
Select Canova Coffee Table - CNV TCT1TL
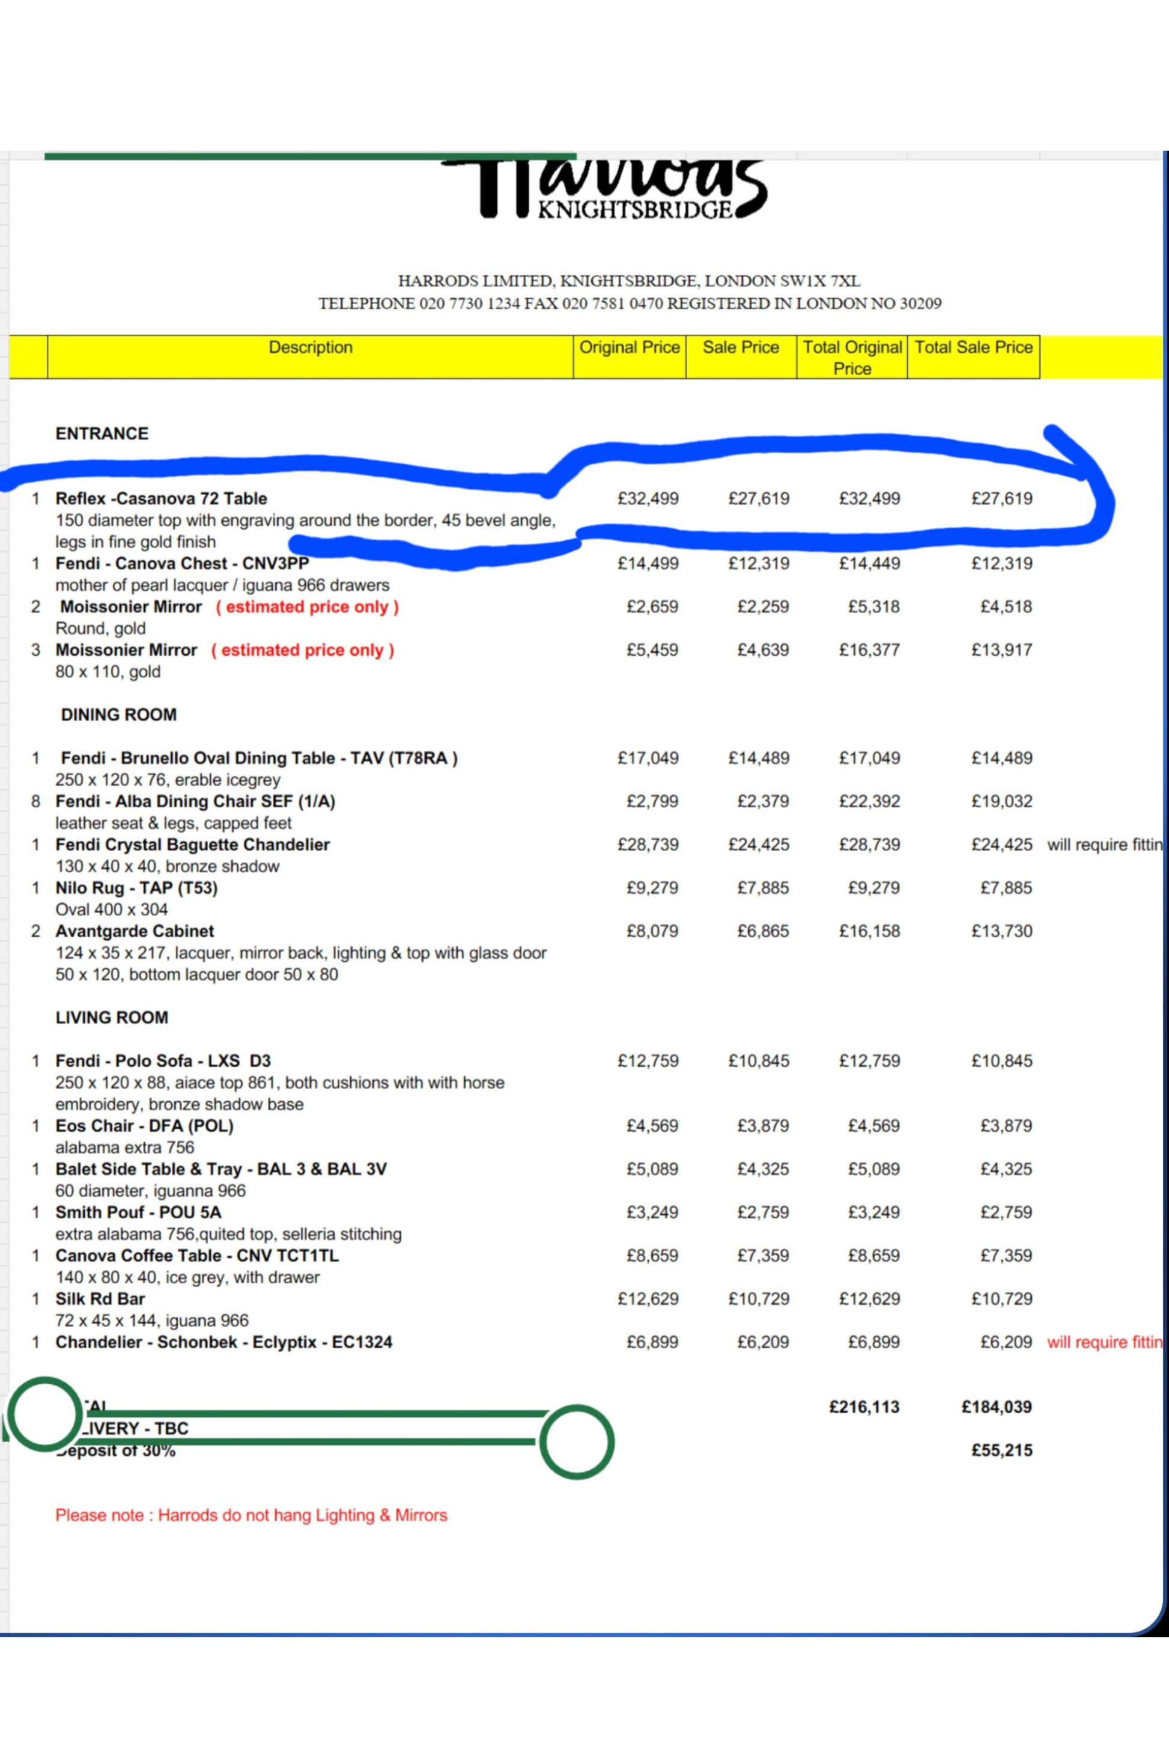(197, 1256)
